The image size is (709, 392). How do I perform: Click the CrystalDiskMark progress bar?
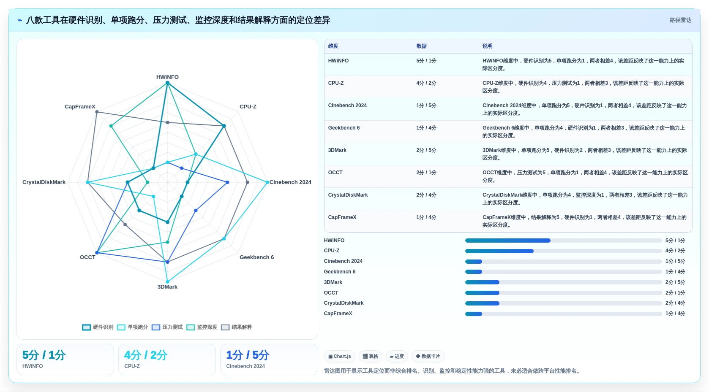[x=563, y=303]
